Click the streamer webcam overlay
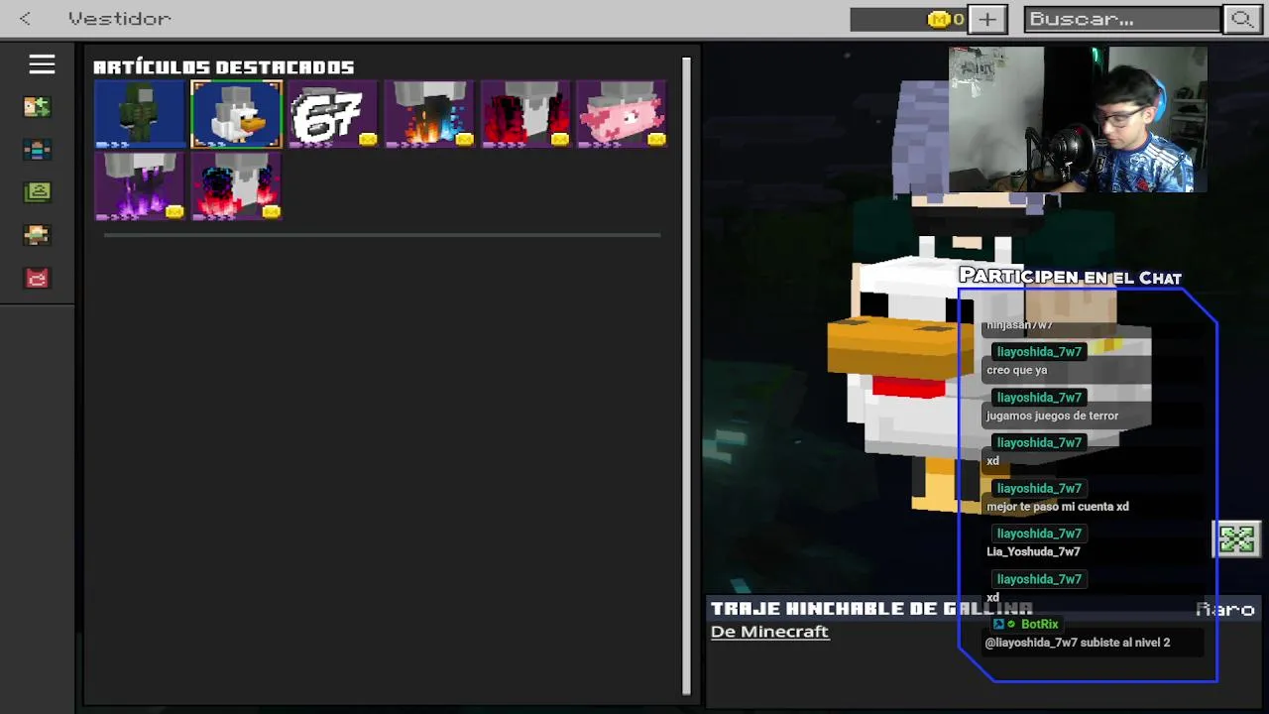The height and width of the screenshot is (714, 1269). point(1078,119)
